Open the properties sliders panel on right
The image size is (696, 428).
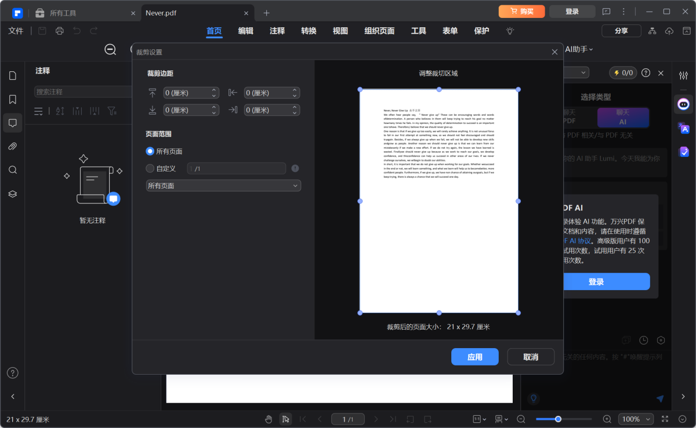683,75
